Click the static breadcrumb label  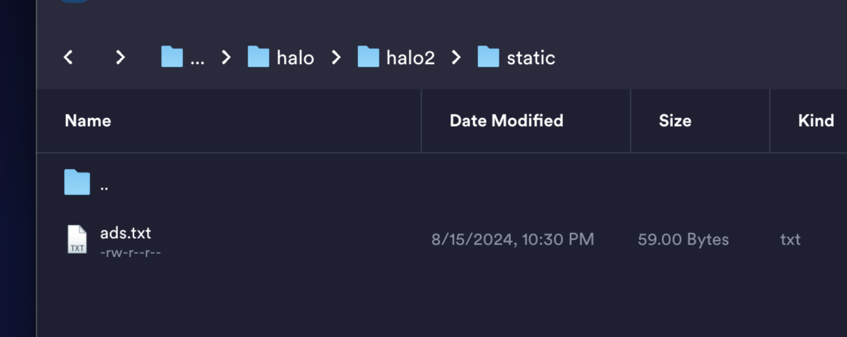pos(531,58)
